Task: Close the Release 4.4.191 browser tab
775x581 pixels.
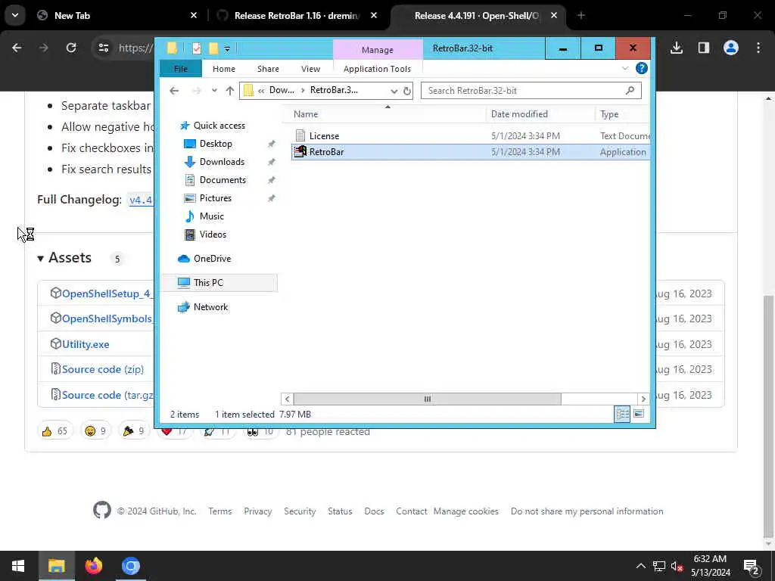Action: click(x=553, y=16)
